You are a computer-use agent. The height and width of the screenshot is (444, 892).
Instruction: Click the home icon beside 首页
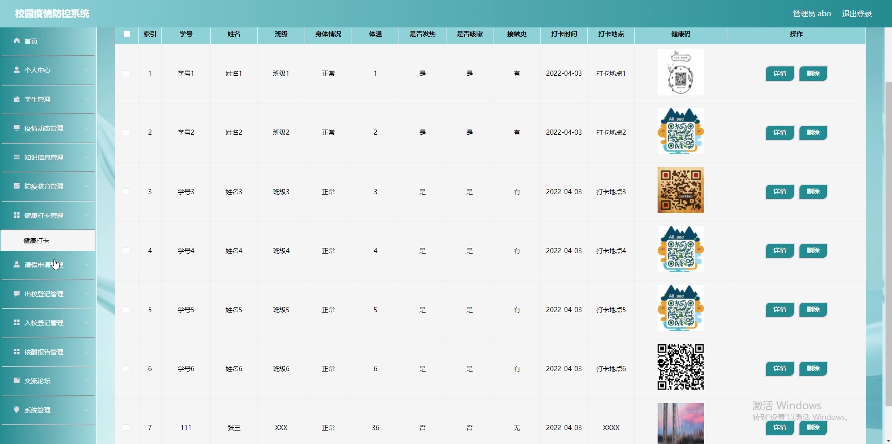tap(17, 41)
